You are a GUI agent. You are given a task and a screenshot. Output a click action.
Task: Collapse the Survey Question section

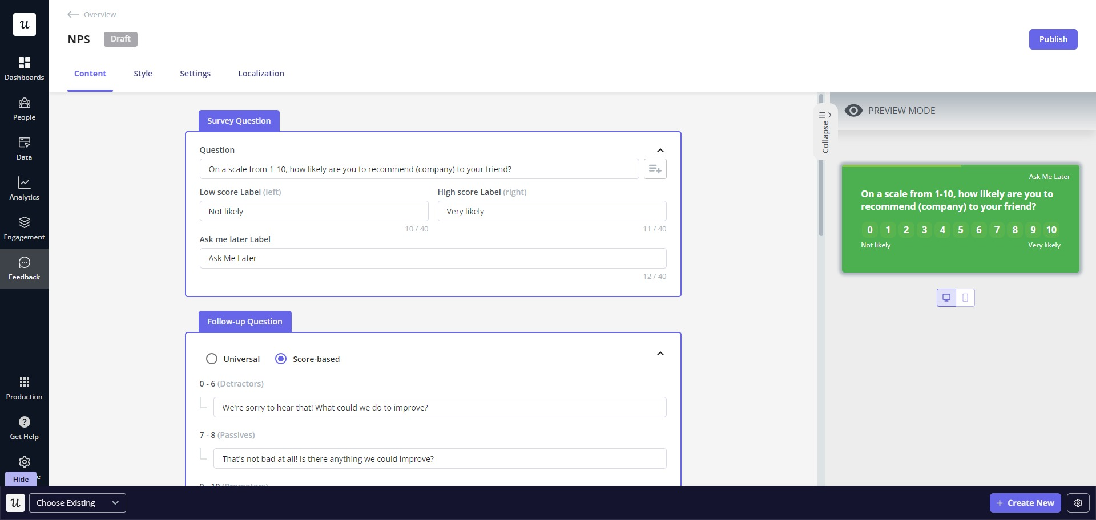click(660, 151)
